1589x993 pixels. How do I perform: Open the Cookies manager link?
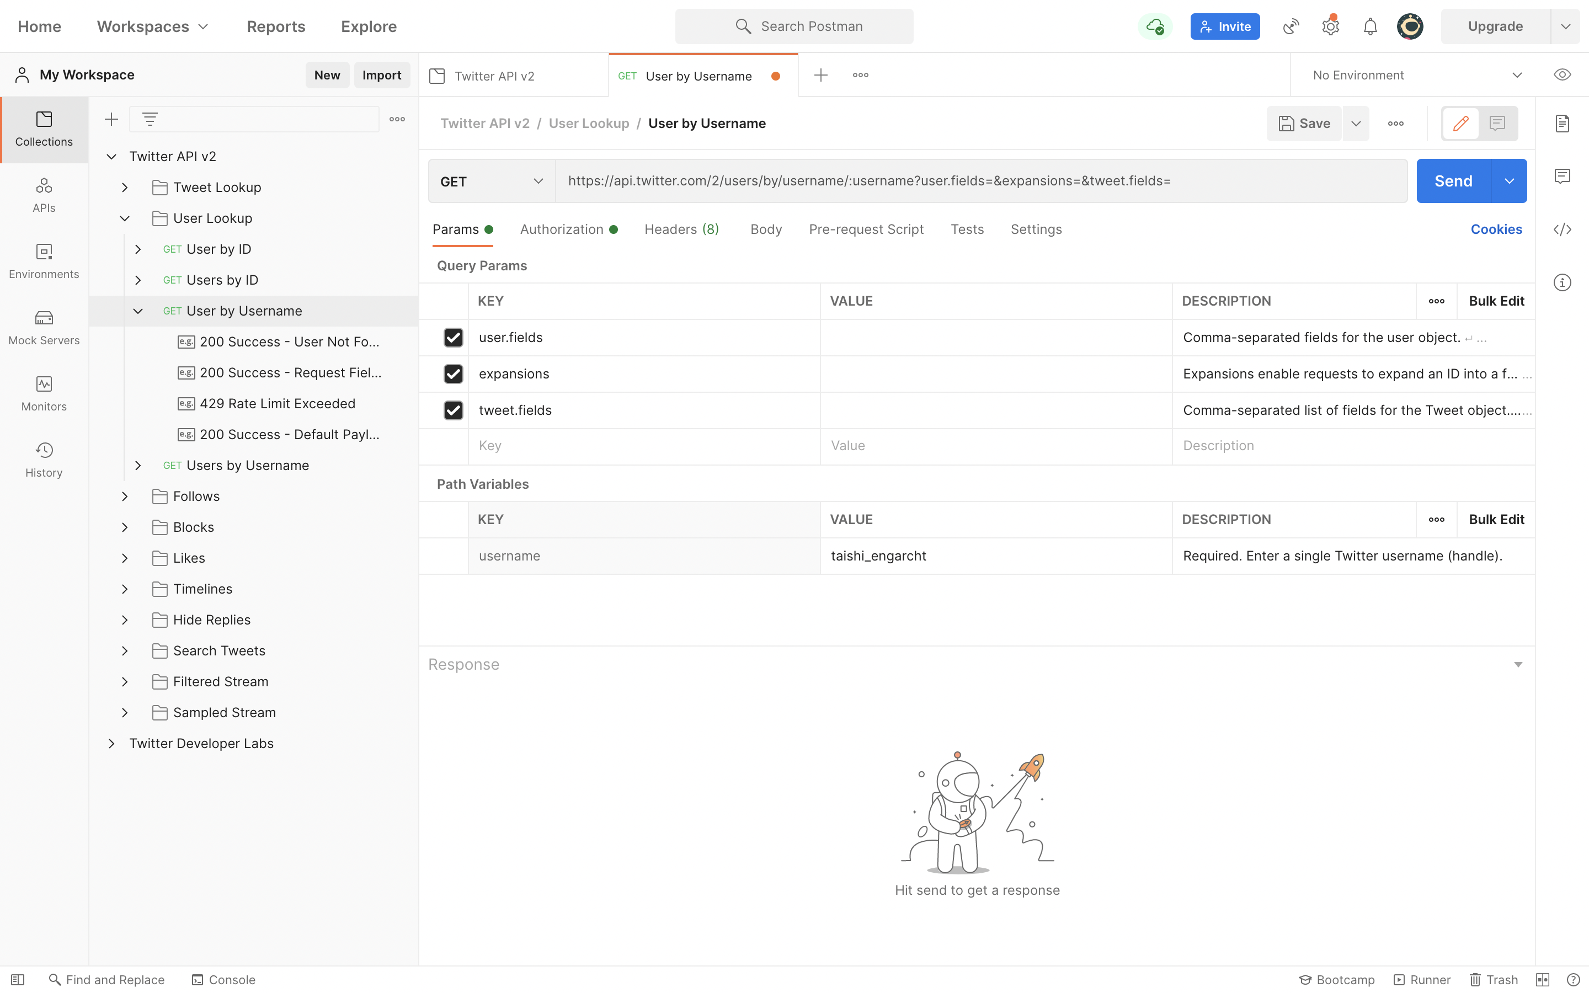1496,229
